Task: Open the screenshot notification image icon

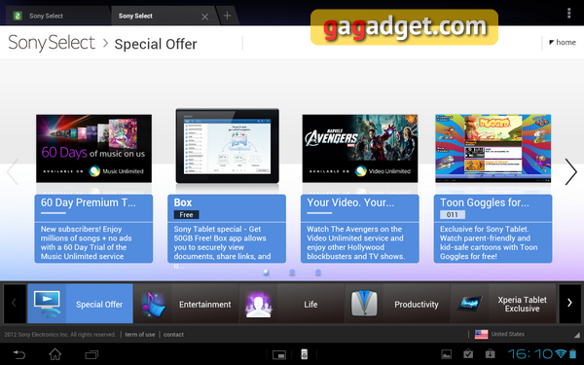Action: pyautogui.click(x=446, y=354)
